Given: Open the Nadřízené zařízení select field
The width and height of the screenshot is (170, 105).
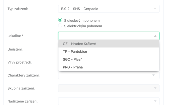Looking at the screenshot, I should click(105, 101).
